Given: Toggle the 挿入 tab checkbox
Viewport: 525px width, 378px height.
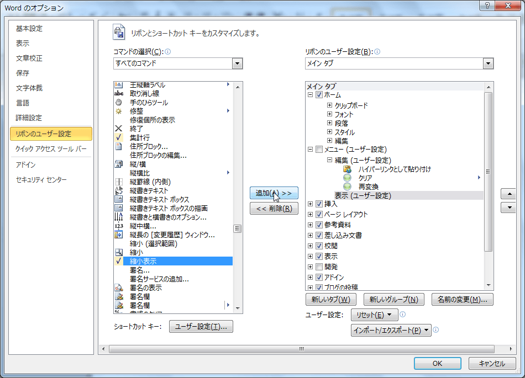Looking at the screenshot, I should point(319,204).
